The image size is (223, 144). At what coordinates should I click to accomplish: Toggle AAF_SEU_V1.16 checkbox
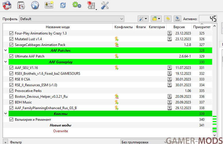(11, 68)
